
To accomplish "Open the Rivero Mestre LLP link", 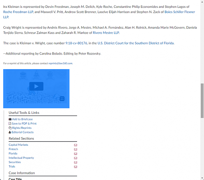I will click(x=106, y=33).
